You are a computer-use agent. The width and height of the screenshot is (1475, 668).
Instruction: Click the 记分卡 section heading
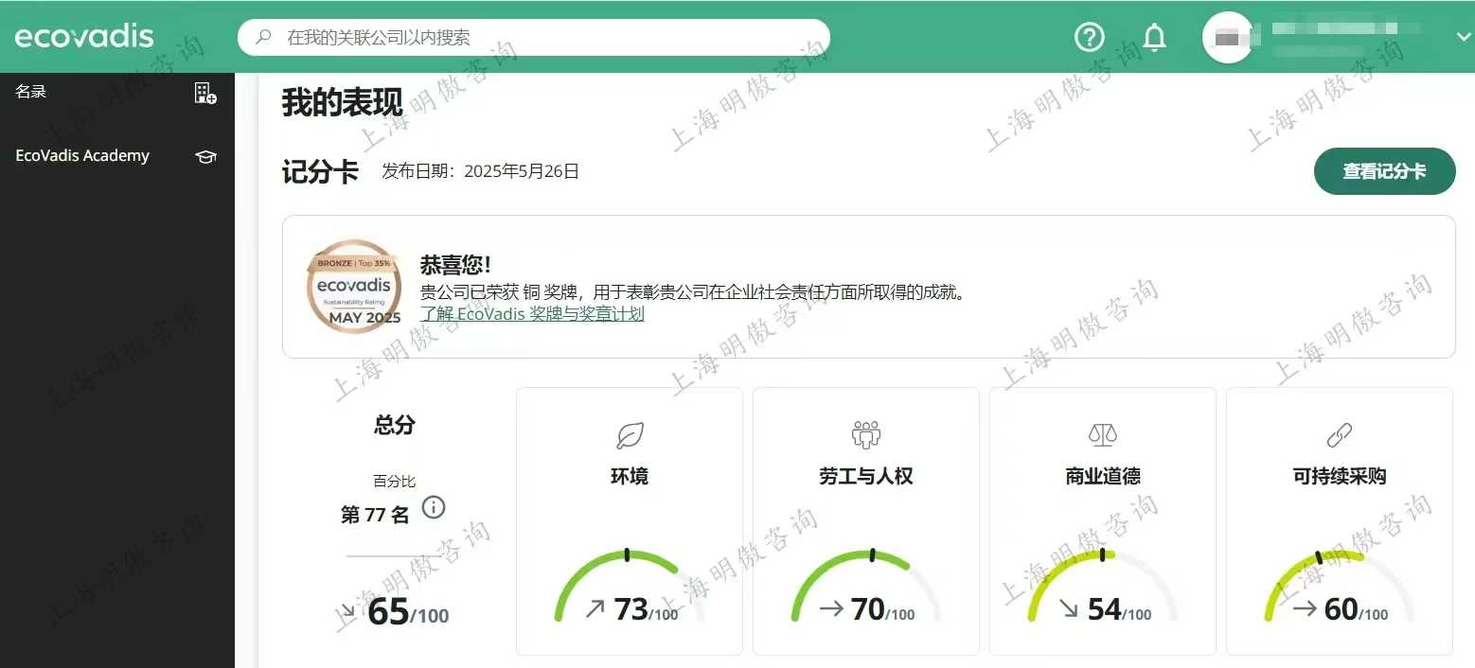(320, 172)
